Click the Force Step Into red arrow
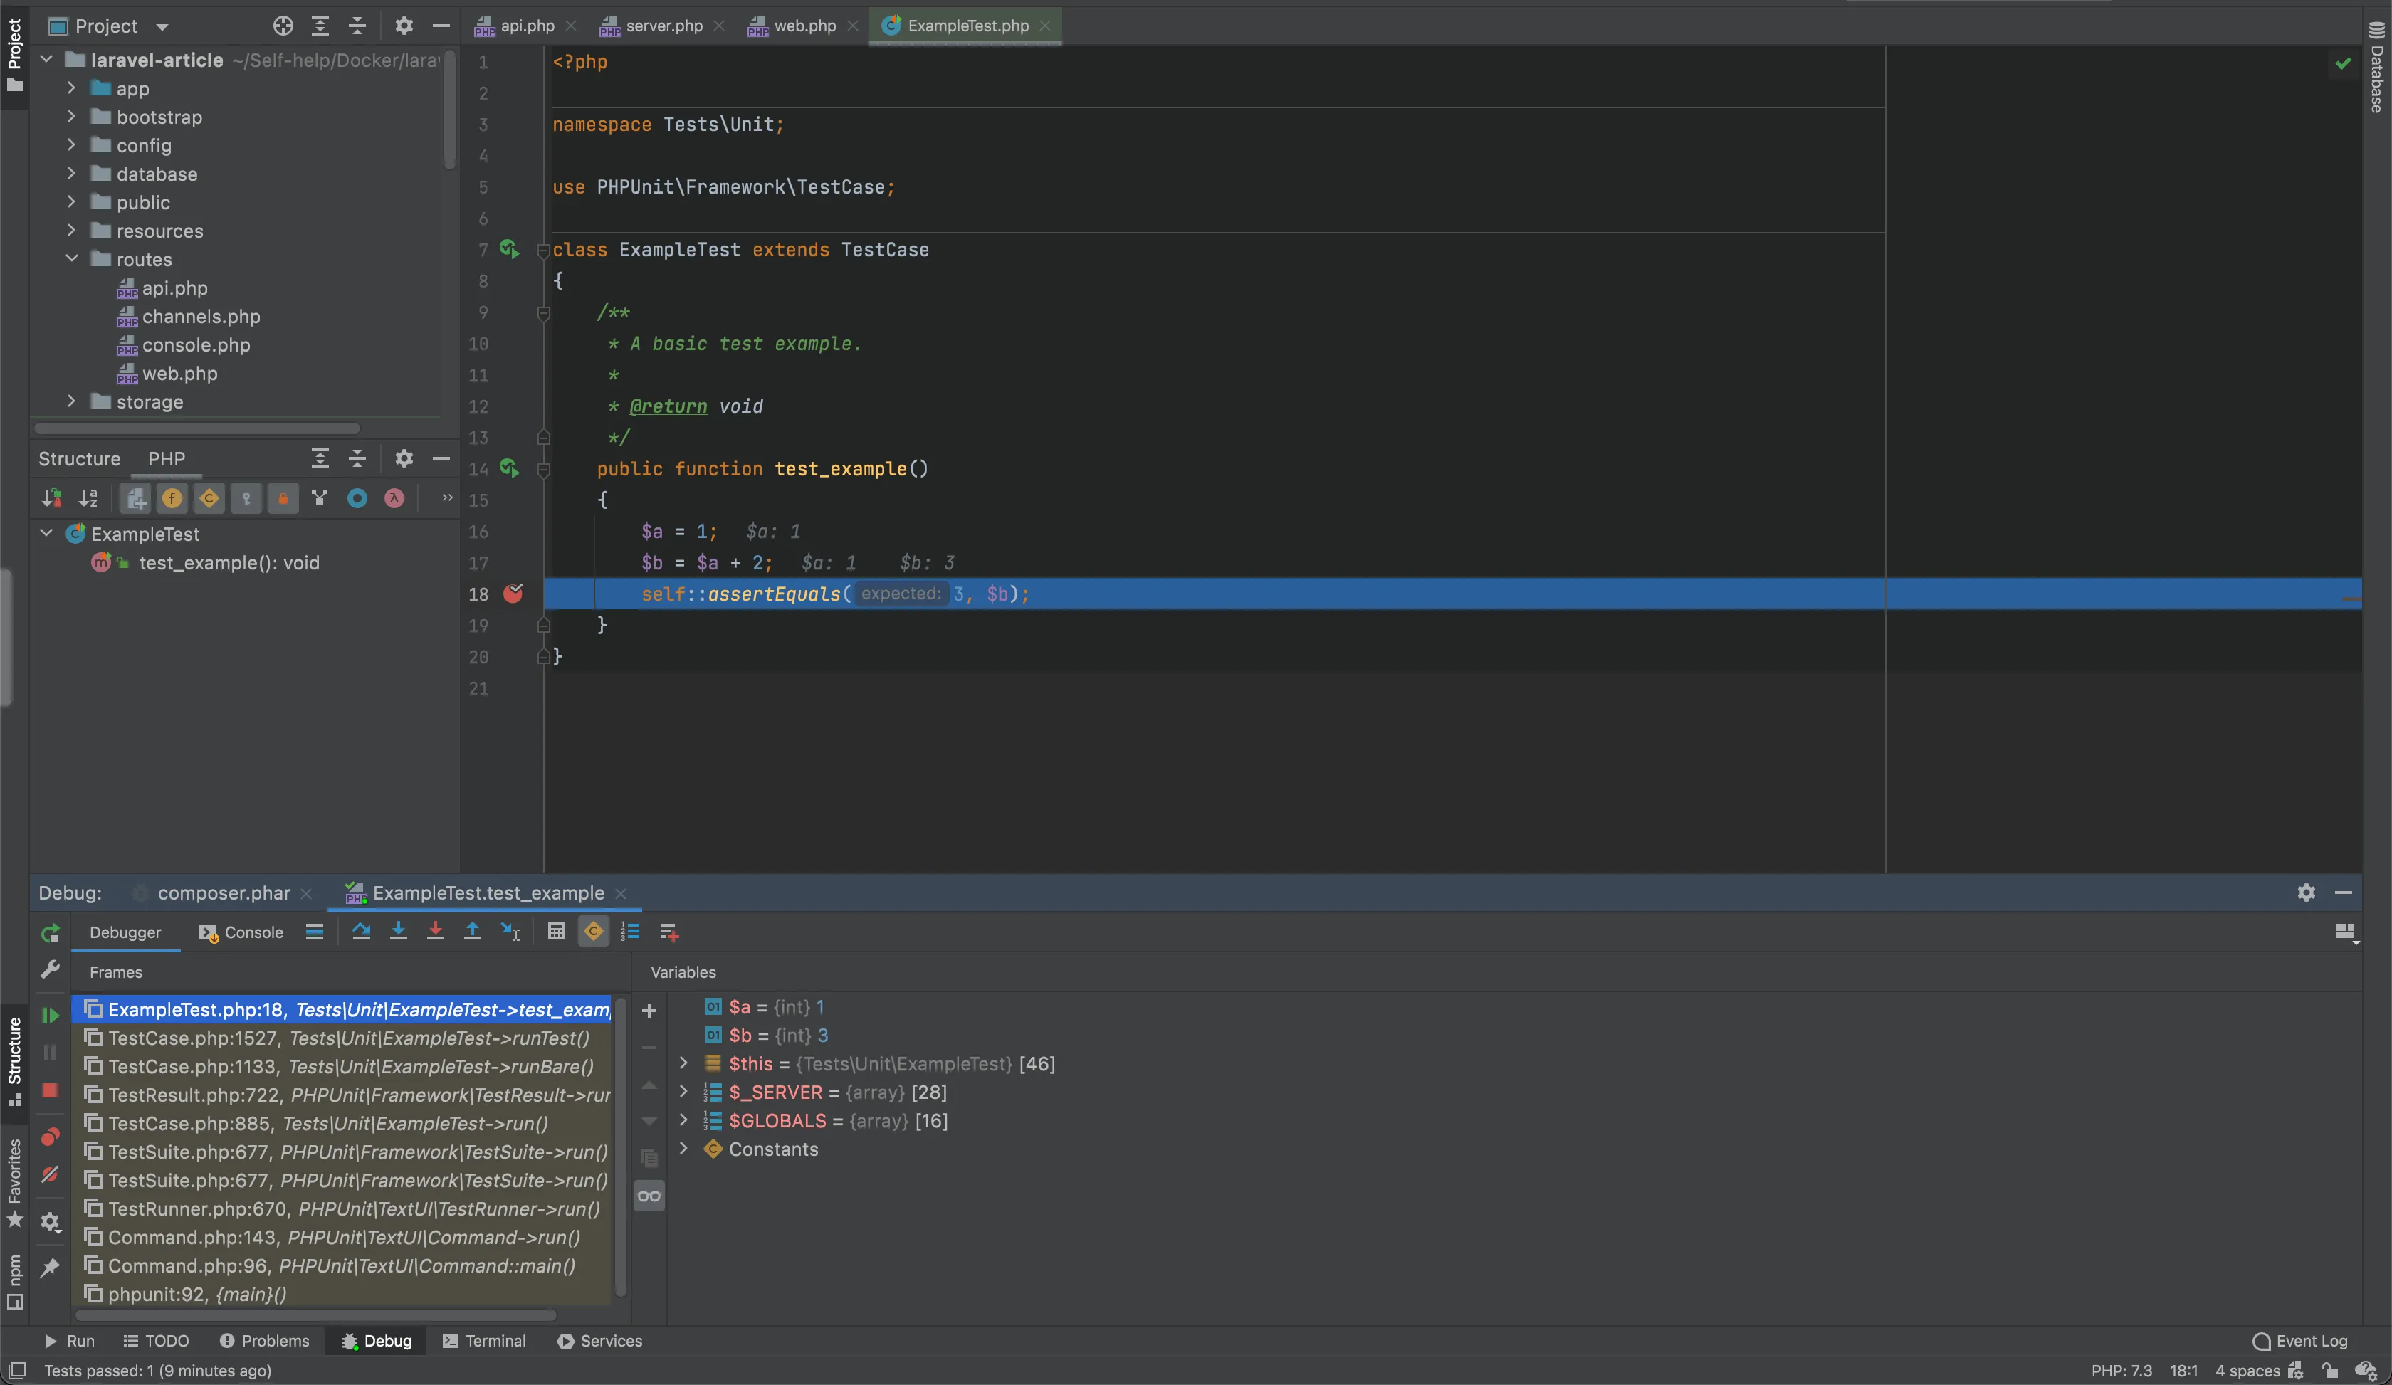 pos(436,932)
